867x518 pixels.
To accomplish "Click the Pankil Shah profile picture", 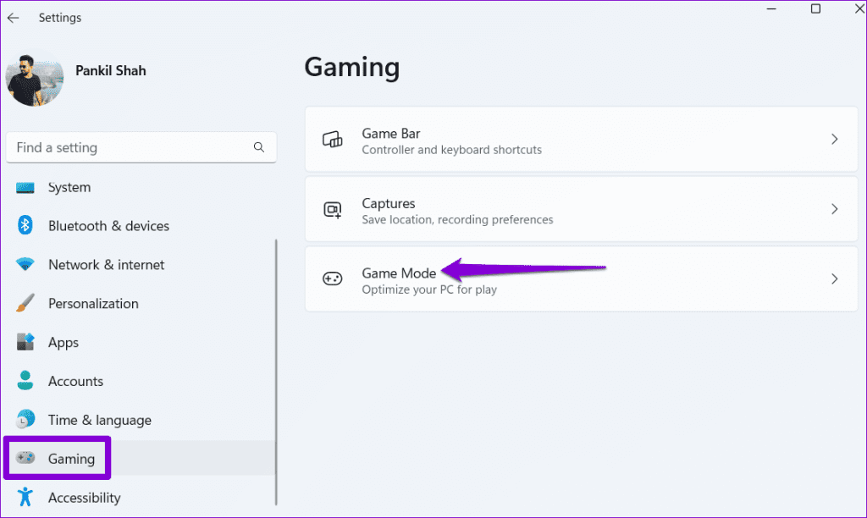I will (x=35, y=78).
